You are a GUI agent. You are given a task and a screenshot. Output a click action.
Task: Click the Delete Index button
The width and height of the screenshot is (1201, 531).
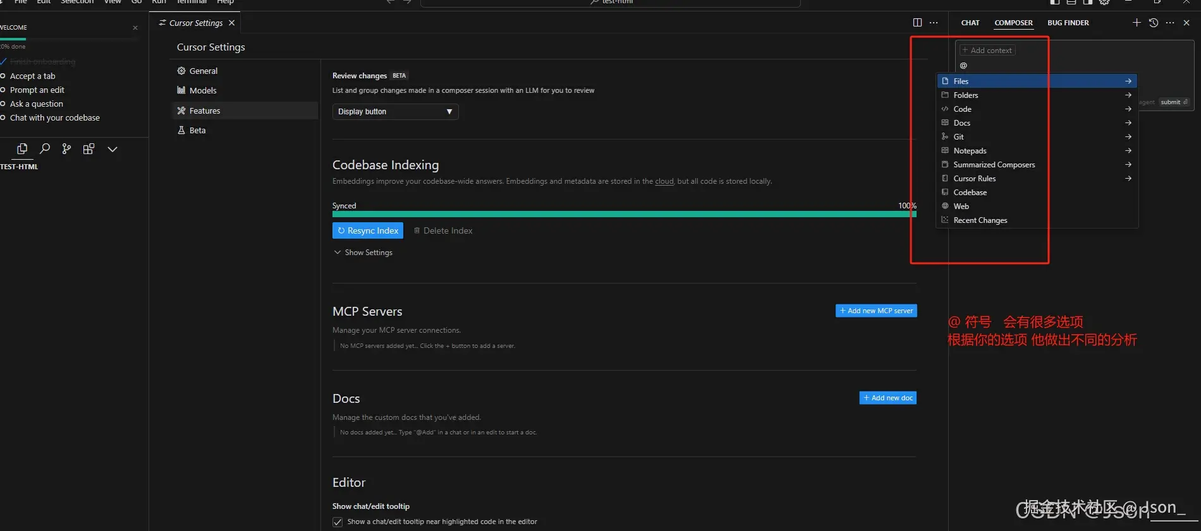[443, 230]
